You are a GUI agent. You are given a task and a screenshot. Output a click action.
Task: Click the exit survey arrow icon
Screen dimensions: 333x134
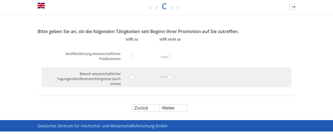(292, 7)
